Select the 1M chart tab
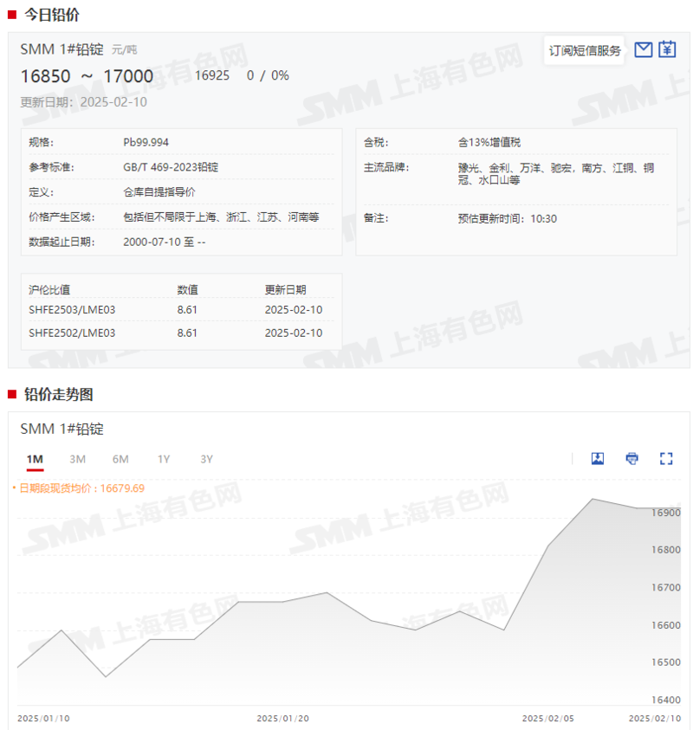This screenshot has height=730, width=693. [36, 459]
